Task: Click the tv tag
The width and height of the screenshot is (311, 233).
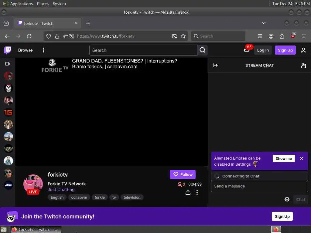Action: point(114,197)
